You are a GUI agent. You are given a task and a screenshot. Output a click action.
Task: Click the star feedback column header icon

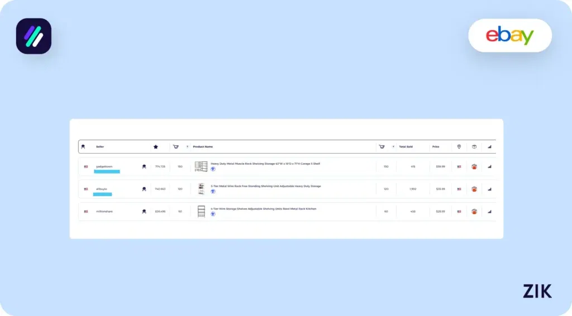156,147
